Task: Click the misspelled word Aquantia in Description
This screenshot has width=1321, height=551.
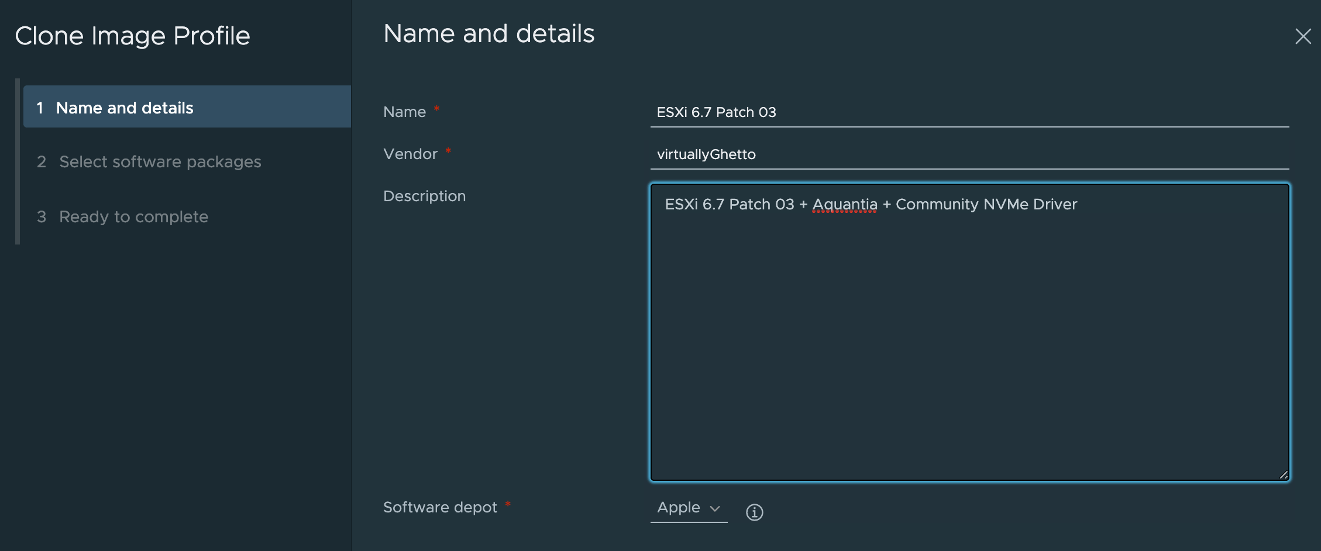Action: pos(844,204)
